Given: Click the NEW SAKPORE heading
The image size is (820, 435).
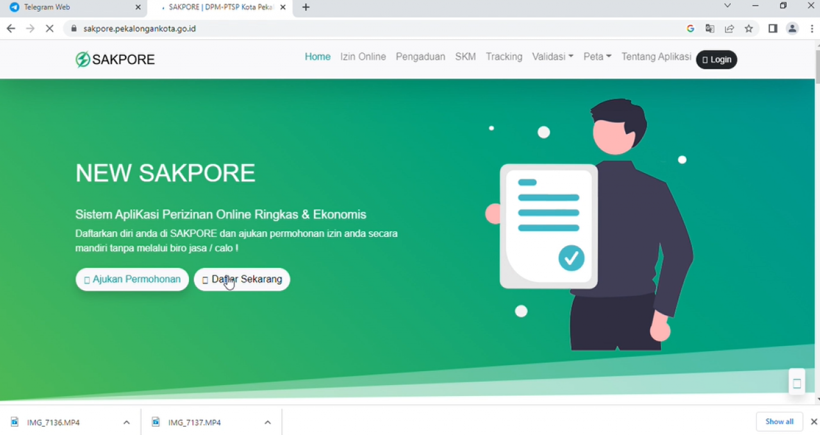Looking at the screenshot, I should [165, 173].
